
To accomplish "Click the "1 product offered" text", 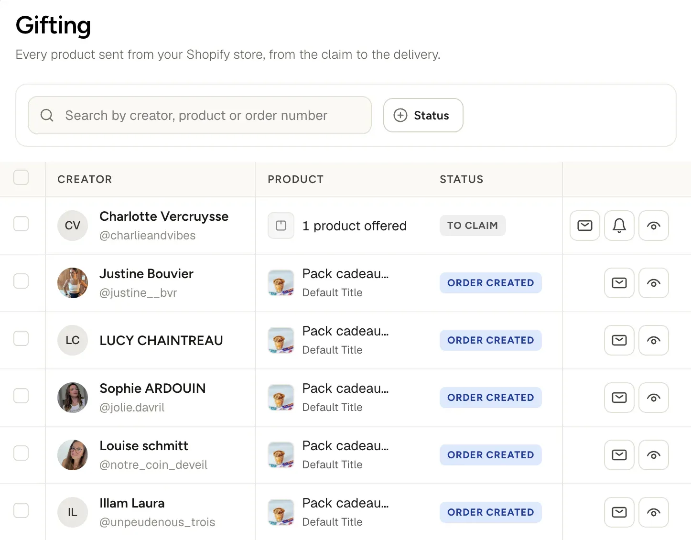I will tap(355, 226).
